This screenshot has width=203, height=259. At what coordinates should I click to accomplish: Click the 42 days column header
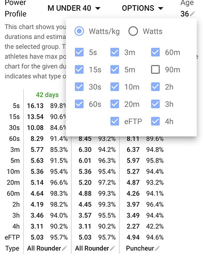pyautogui.click(x=47, y=95)
